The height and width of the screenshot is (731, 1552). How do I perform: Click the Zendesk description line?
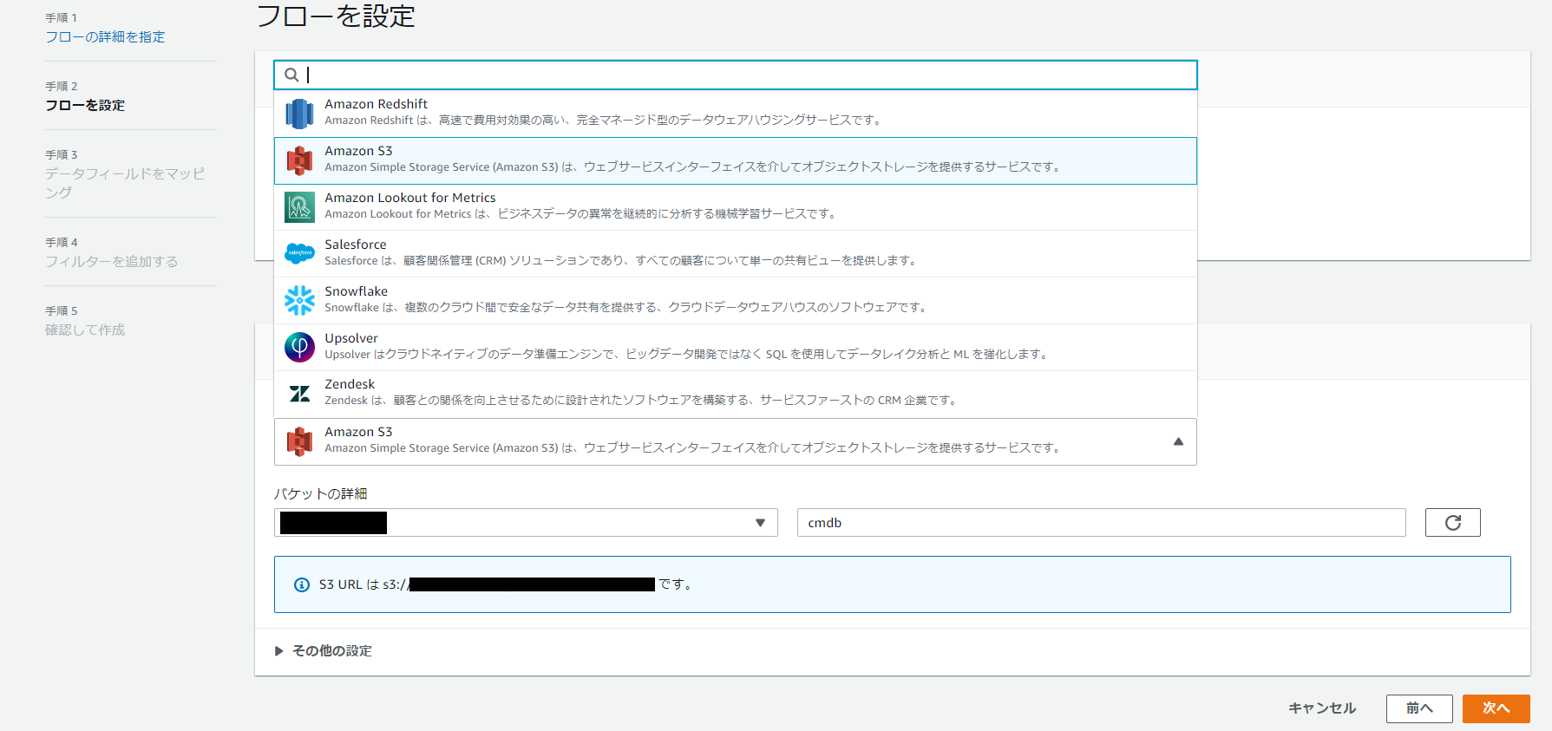click(642, 401)
